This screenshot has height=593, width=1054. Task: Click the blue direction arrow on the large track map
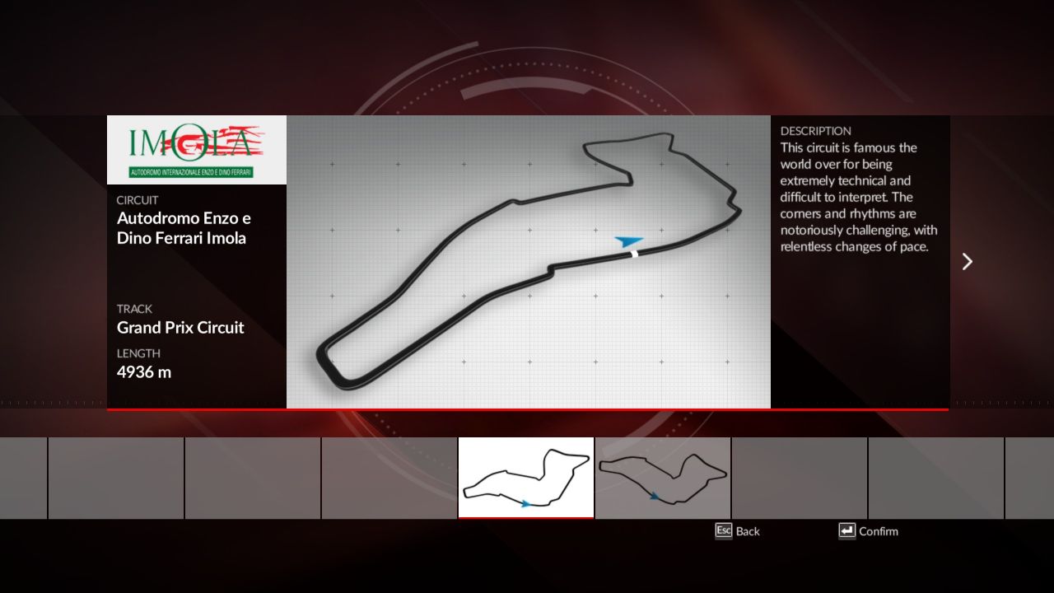[629, 241]
